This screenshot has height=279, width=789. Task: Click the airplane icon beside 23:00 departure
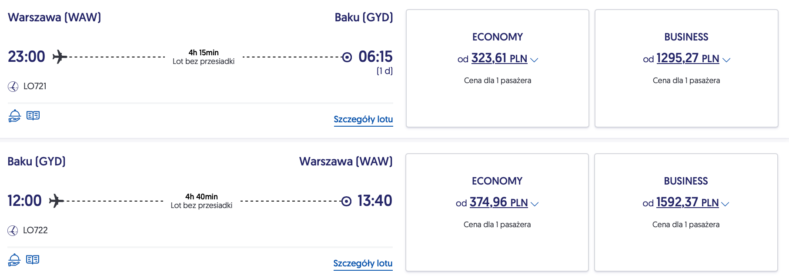60,57
